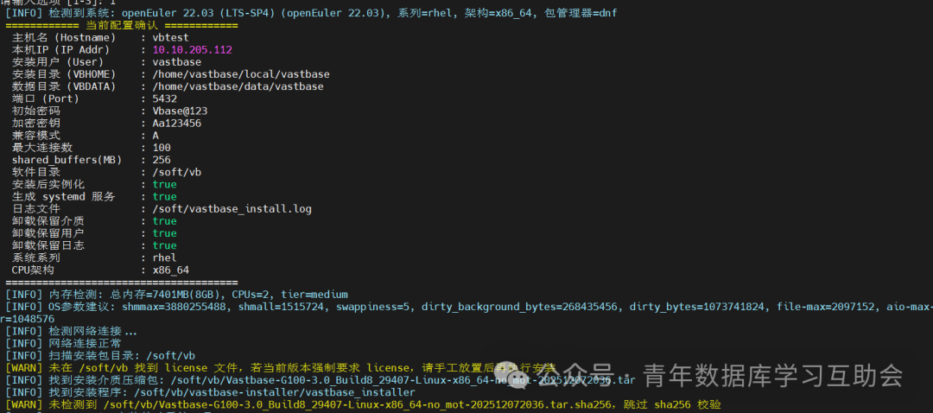933x413 pixels.
Task: Click the software directory /soft/vb value
Action: point(177,172)
